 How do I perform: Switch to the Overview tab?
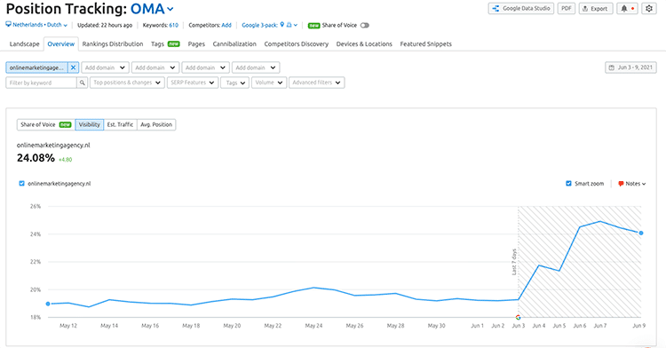(x=60, y=43)
